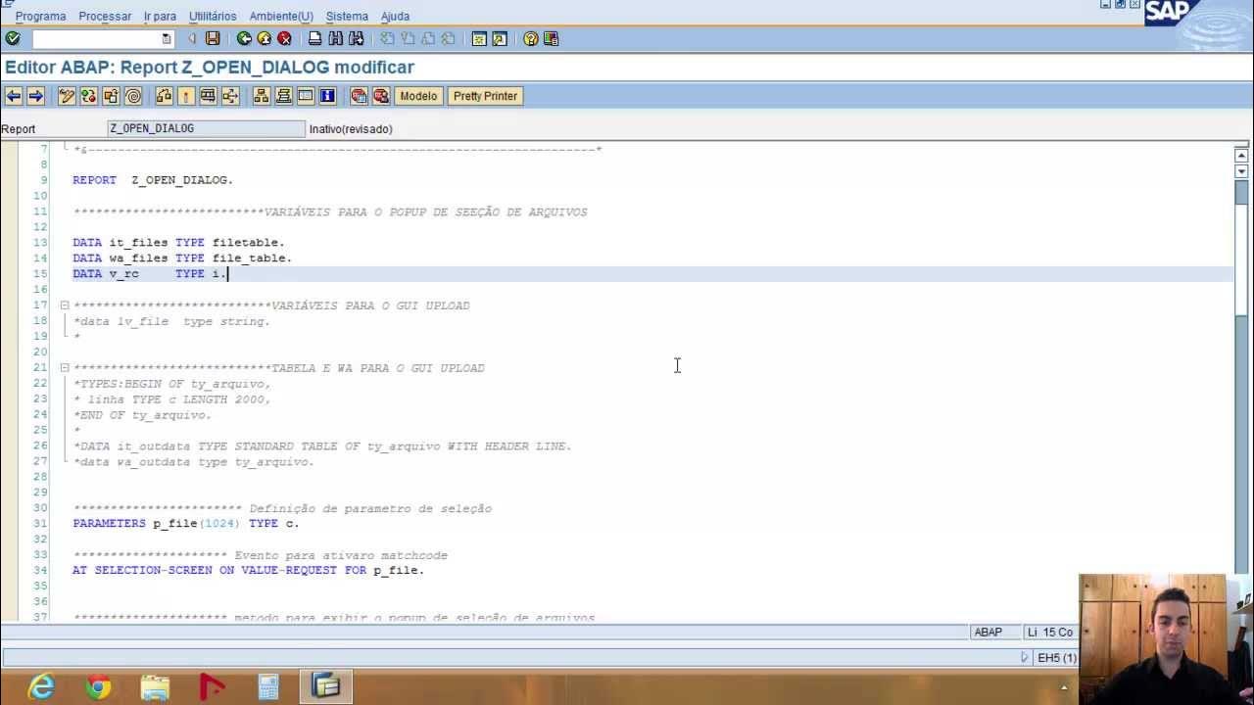Collapse the comment block at line 21

pos(65,368)
